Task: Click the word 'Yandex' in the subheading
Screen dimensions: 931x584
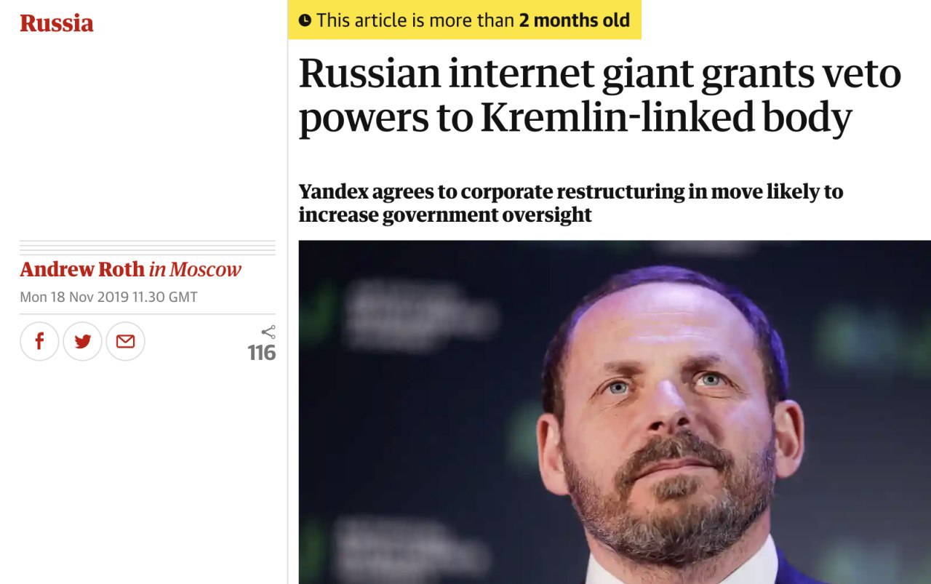Action: [x=333, y=192]
